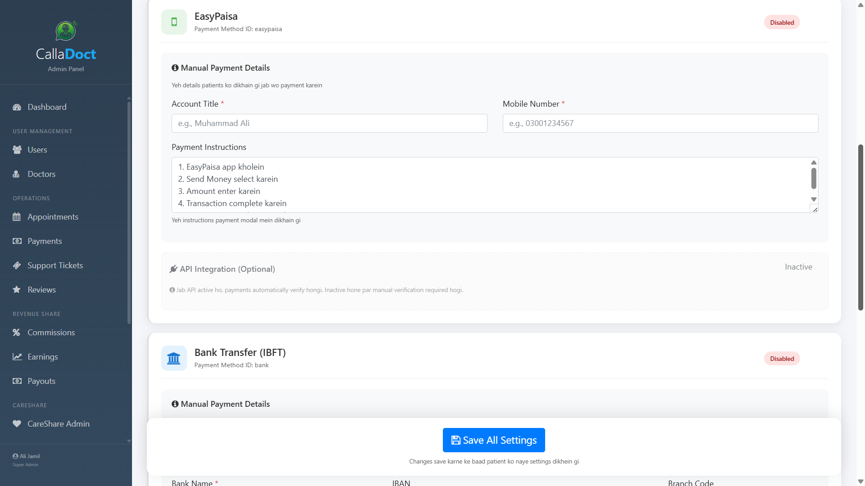Click the API Integration (Optional) heading
865x486 pixels.
click(x=228, y=269)
